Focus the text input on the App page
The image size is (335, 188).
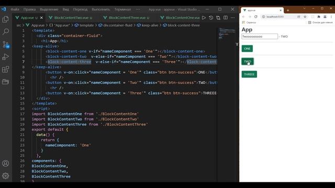click(x=260, y=37)
